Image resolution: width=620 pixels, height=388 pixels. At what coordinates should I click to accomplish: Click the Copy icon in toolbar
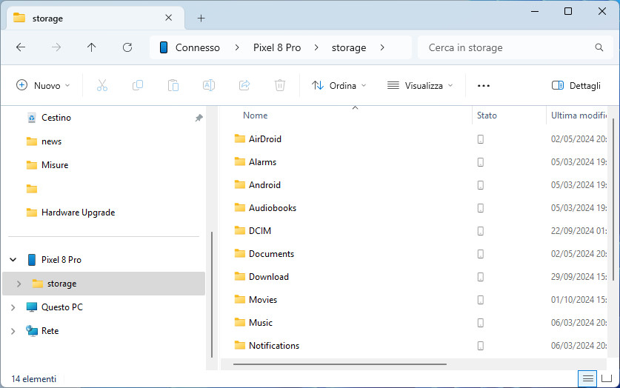pos(138,85)
